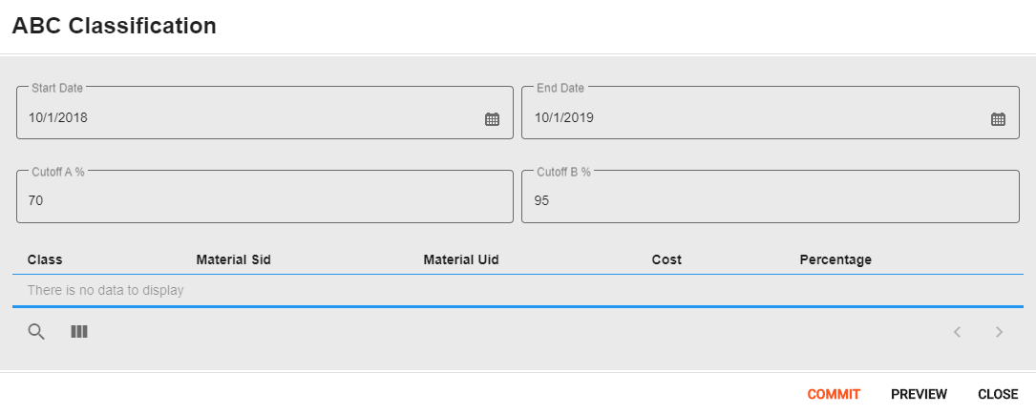The width and height of the screenshot is (1036, 414).
Task: Sort by the Material Sid column
Action: 233,259
